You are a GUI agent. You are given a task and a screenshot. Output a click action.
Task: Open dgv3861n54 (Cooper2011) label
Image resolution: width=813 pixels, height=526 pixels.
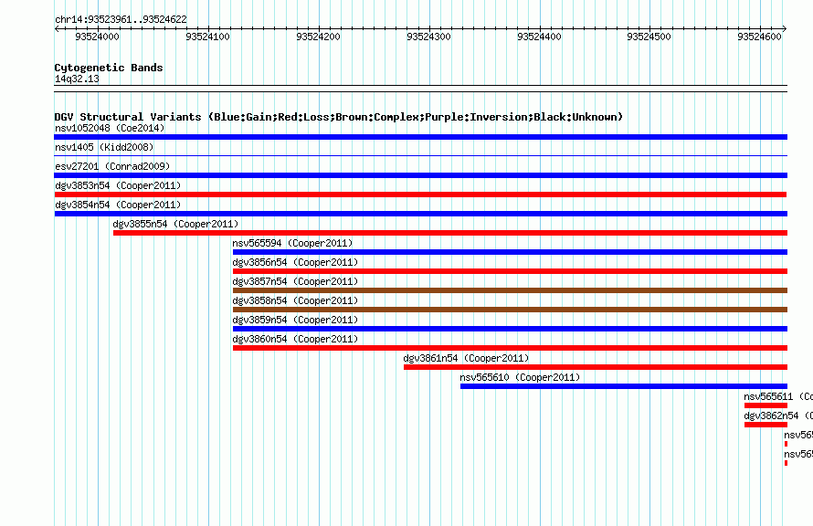coord(466,358)
